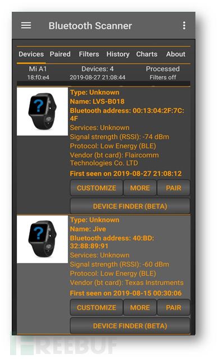
Task: View the Charts tab
Action: pyautogui.click(x=147, y=54)
